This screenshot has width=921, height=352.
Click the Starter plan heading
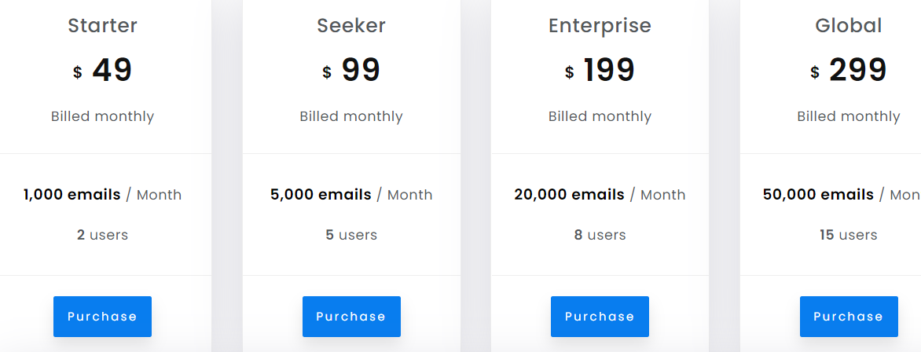(102, 25)
